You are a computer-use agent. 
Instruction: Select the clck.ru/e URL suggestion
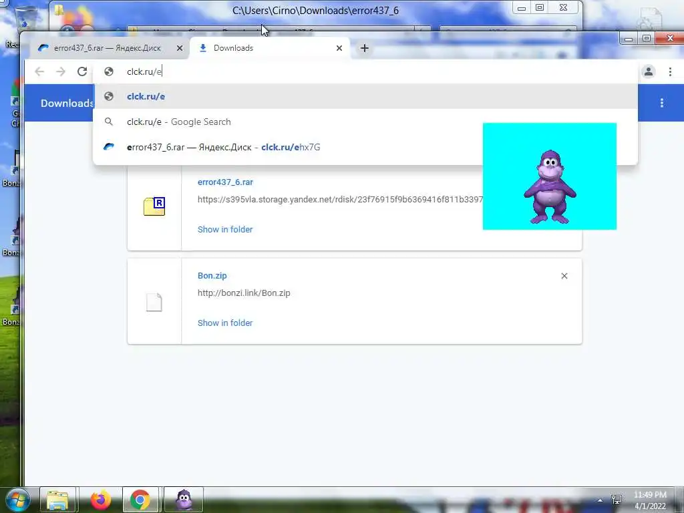pos(365,96)
